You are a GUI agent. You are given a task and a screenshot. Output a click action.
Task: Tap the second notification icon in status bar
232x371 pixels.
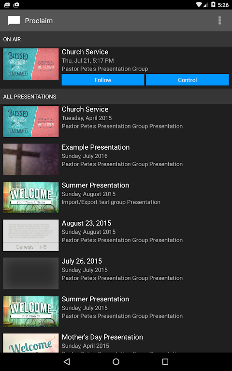point(16,4)
